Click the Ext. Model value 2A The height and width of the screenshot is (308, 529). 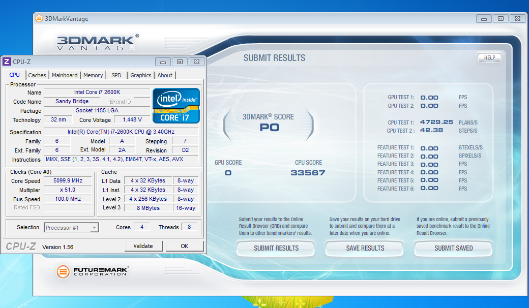point(122,150)
